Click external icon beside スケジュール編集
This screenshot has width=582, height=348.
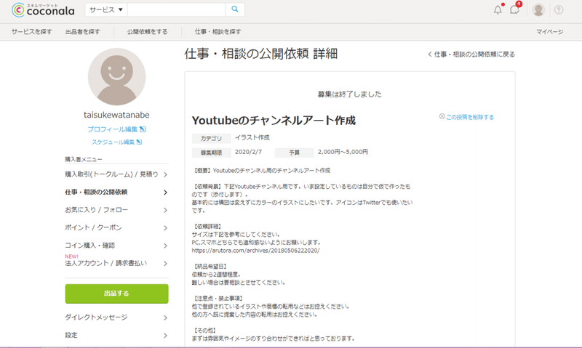click(x=139, y=142)
